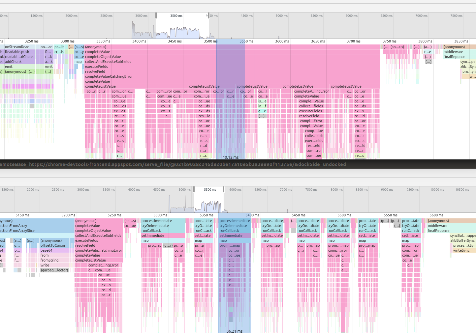
Task: Click the syncBuf...rappe frame
Action: pyautogui.click(x=463, y=236)
